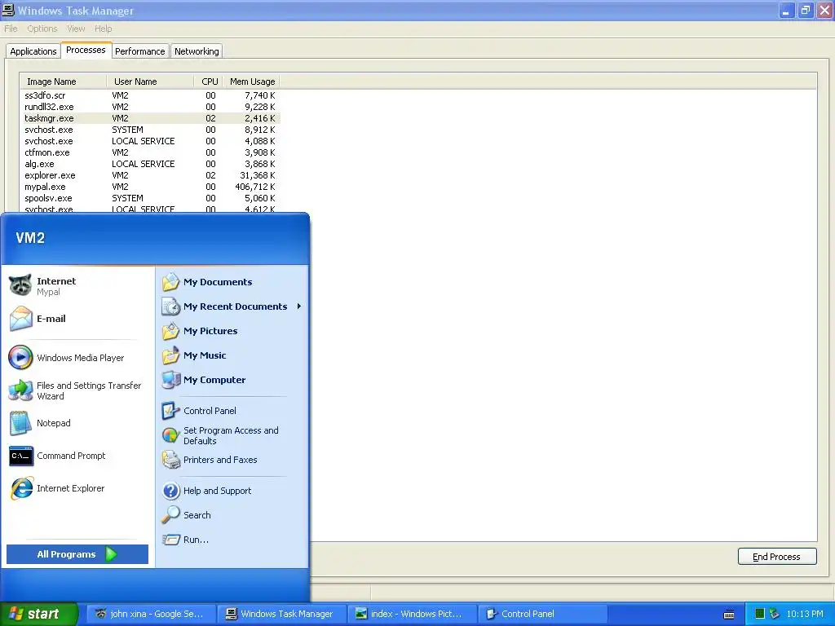
Task: Open Control Panel icon in Start menu
Action: click(171, 411)
